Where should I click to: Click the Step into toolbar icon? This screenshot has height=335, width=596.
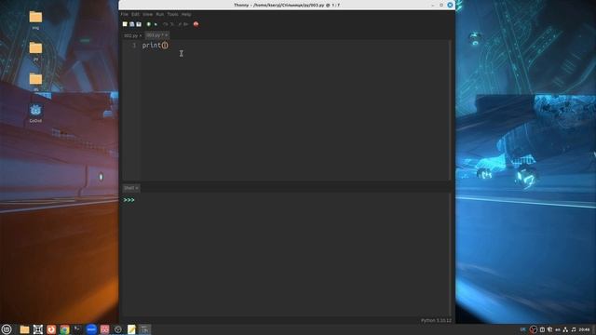click(171, 24)
